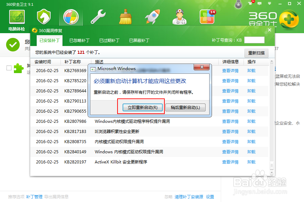Click 导出漏洞信息 at bottom
This screenshot has width=304, height=202.
[x=56, y=197]
